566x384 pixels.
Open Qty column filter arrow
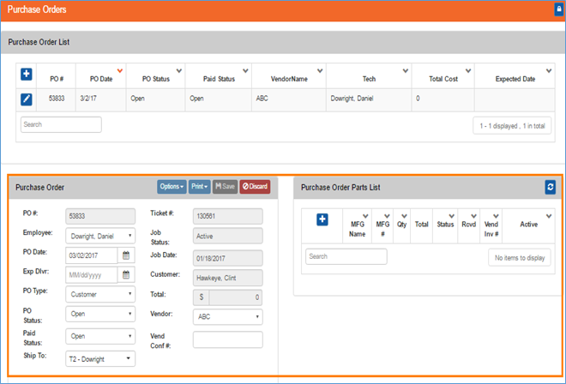[404, 216]
